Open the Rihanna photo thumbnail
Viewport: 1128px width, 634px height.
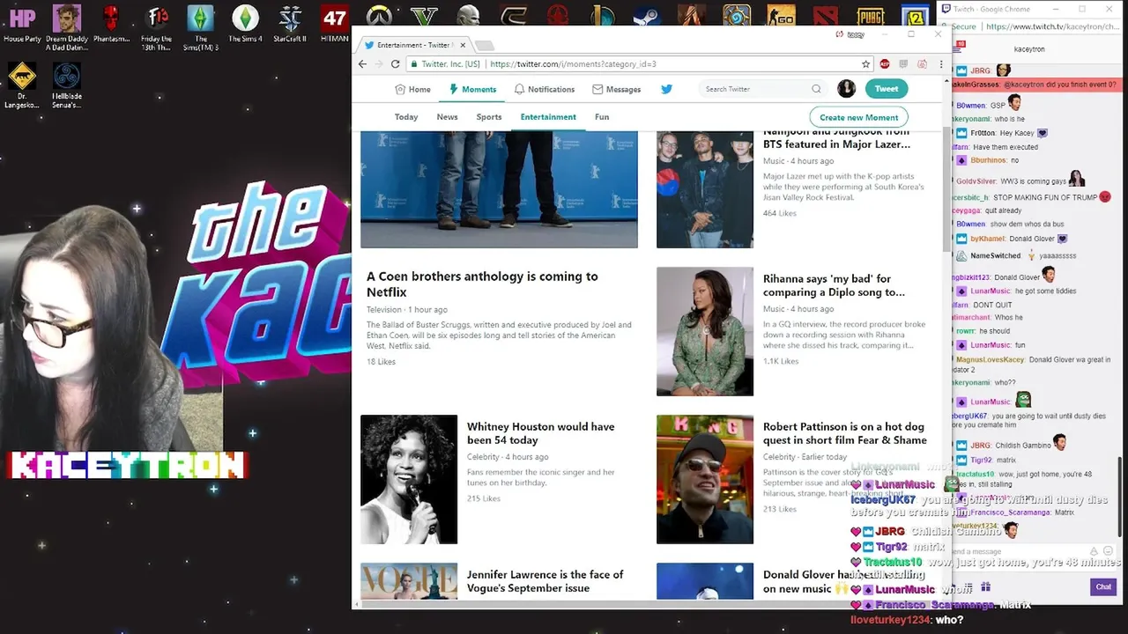point(705,331)
